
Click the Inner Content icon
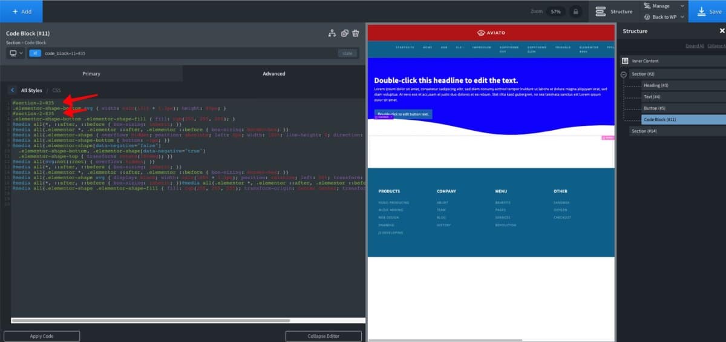(625, 61)
